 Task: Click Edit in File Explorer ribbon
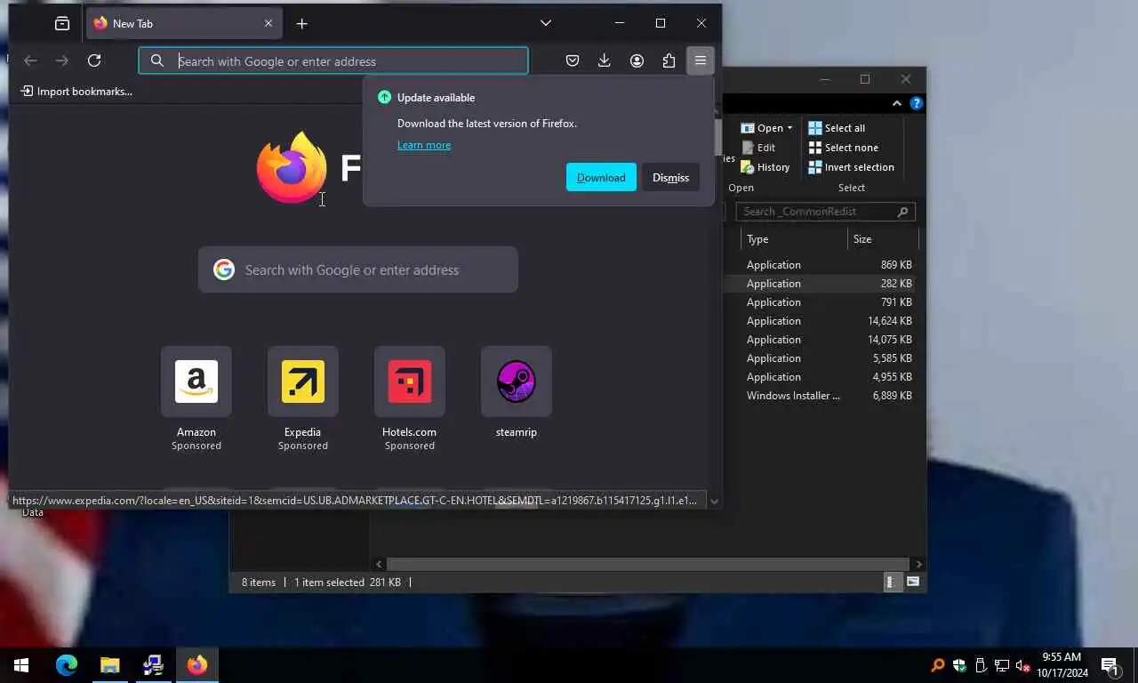tap(758, 148)
